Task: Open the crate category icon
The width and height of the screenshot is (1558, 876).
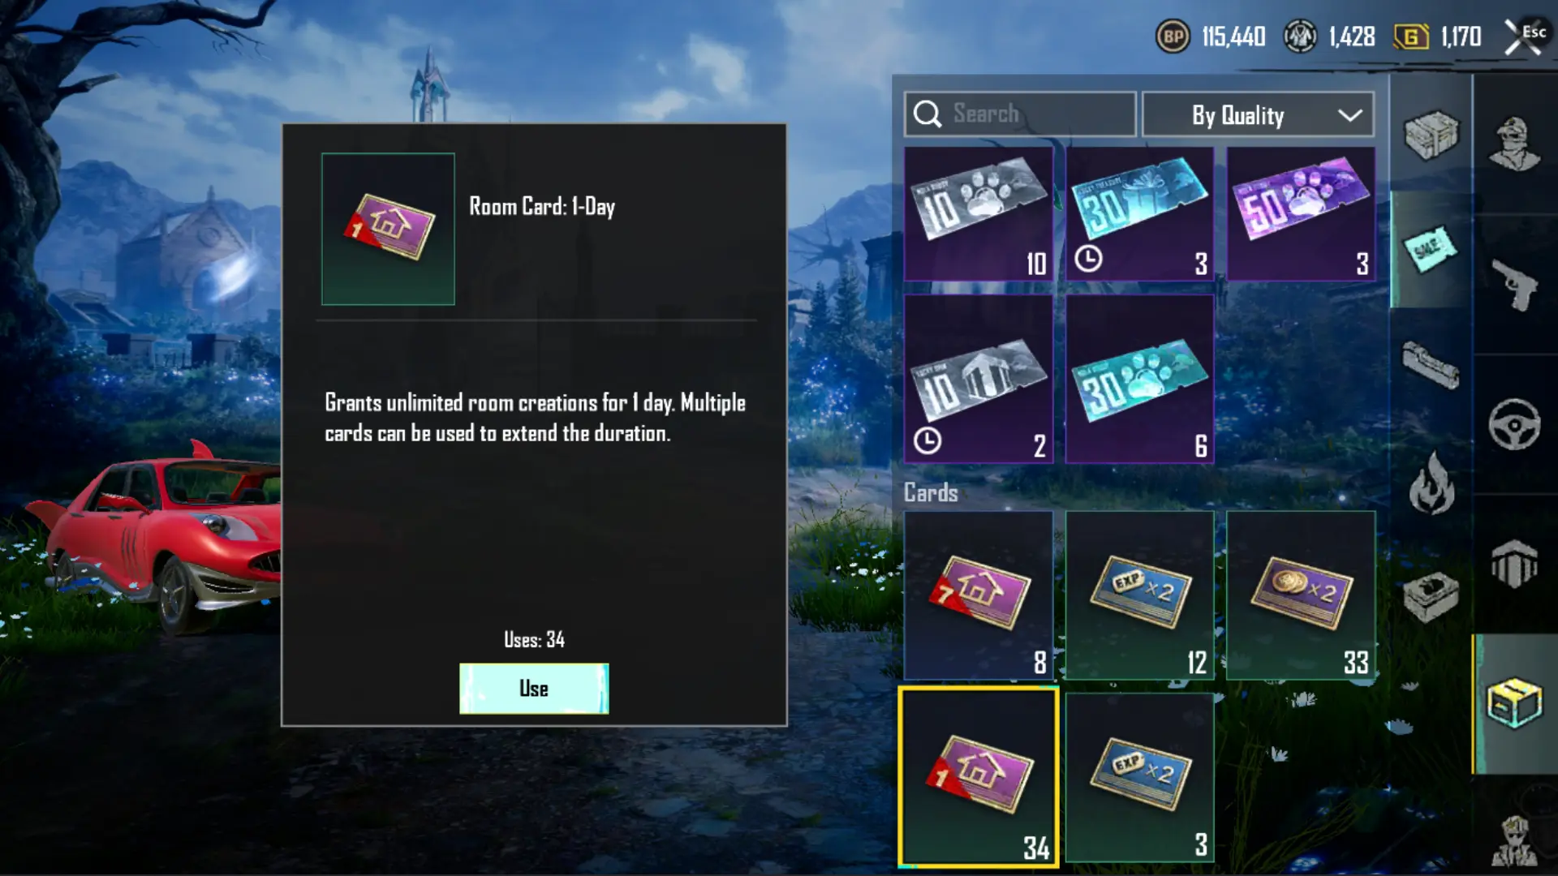Action: pos(1431,135)
